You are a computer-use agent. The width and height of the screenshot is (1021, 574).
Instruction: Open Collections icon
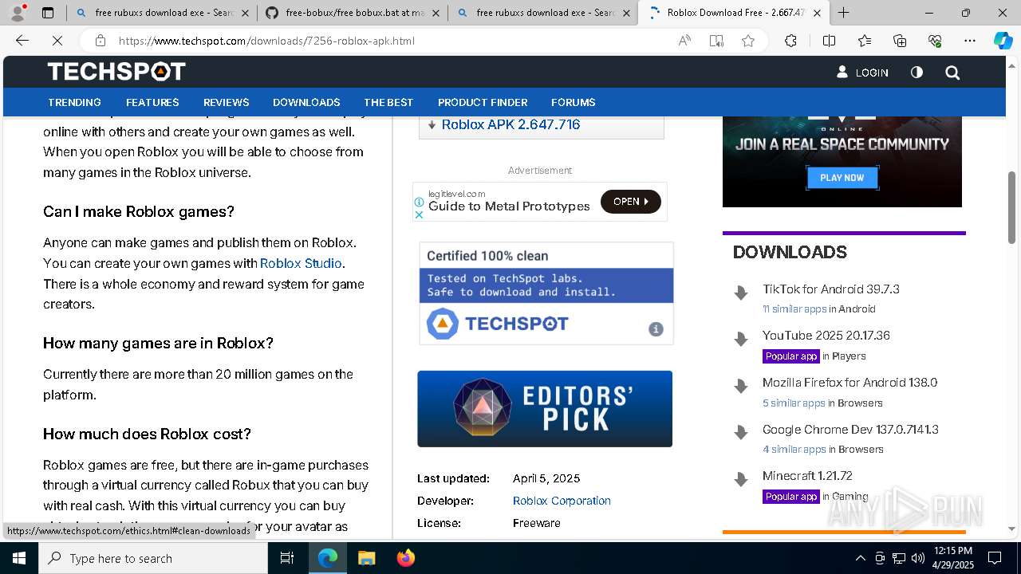900,41
